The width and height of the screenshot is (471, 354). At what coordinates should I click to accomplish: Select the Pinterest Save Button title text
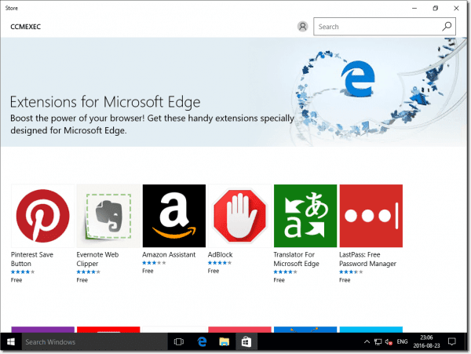click(32, 259)
